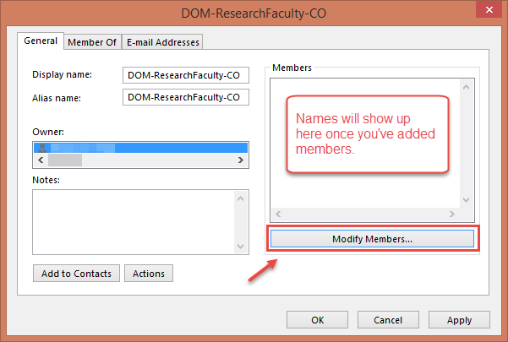Click Members list scroll up arrow

pyautogui.click(x=464, y=86)
